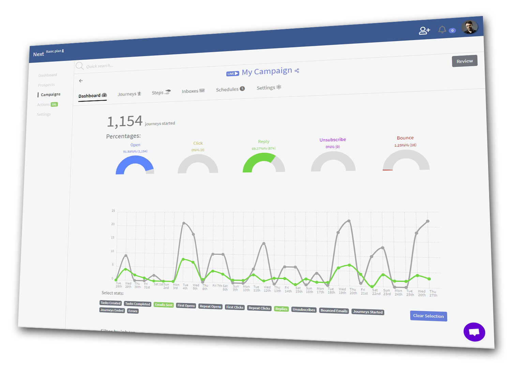
Task: Open the notifications bell
Action: 442,30
